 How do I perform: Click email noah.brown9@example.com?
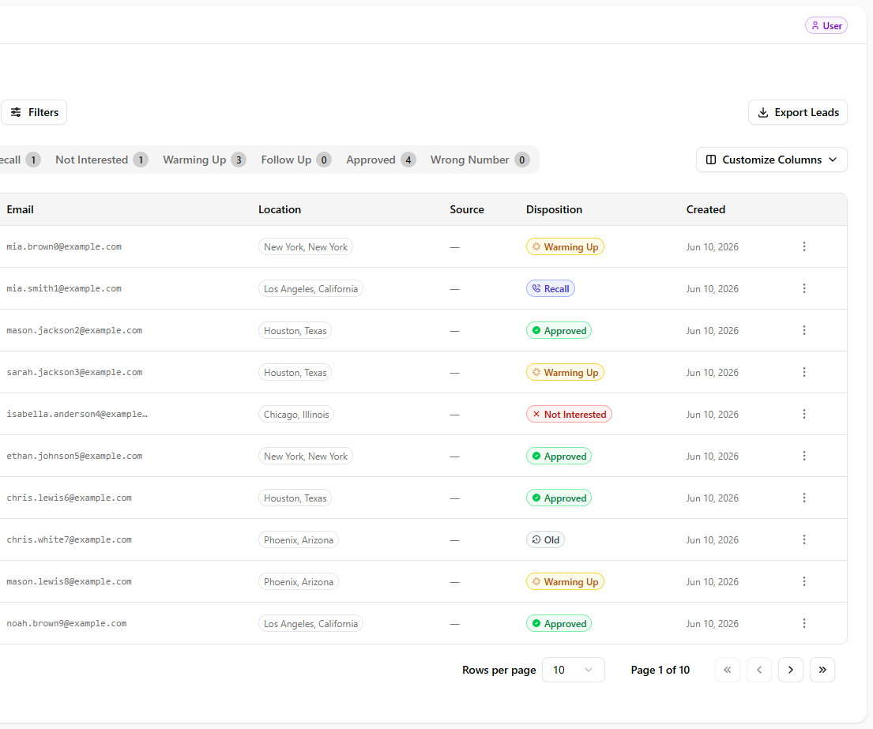tap(67, 623)
